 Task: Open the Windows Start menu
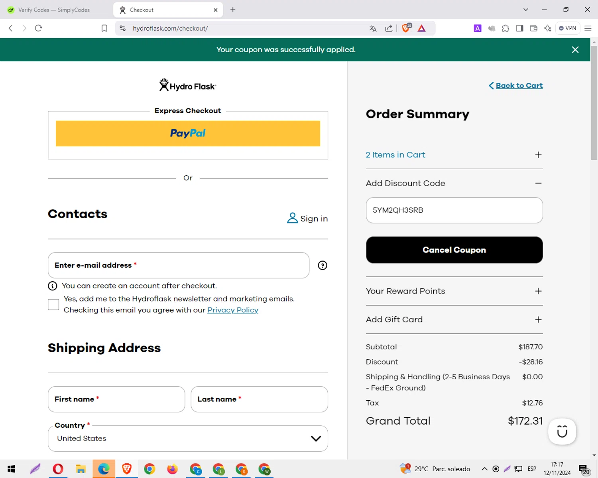[11, 469]
